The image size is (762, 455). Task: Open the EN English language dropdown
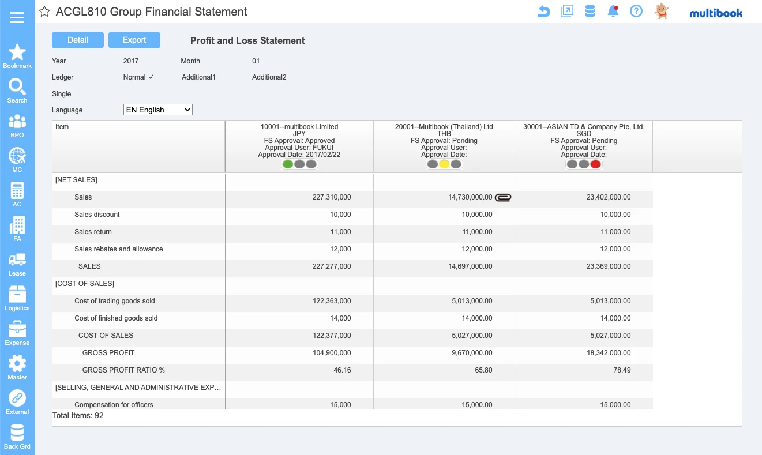[x=157, y=110]
